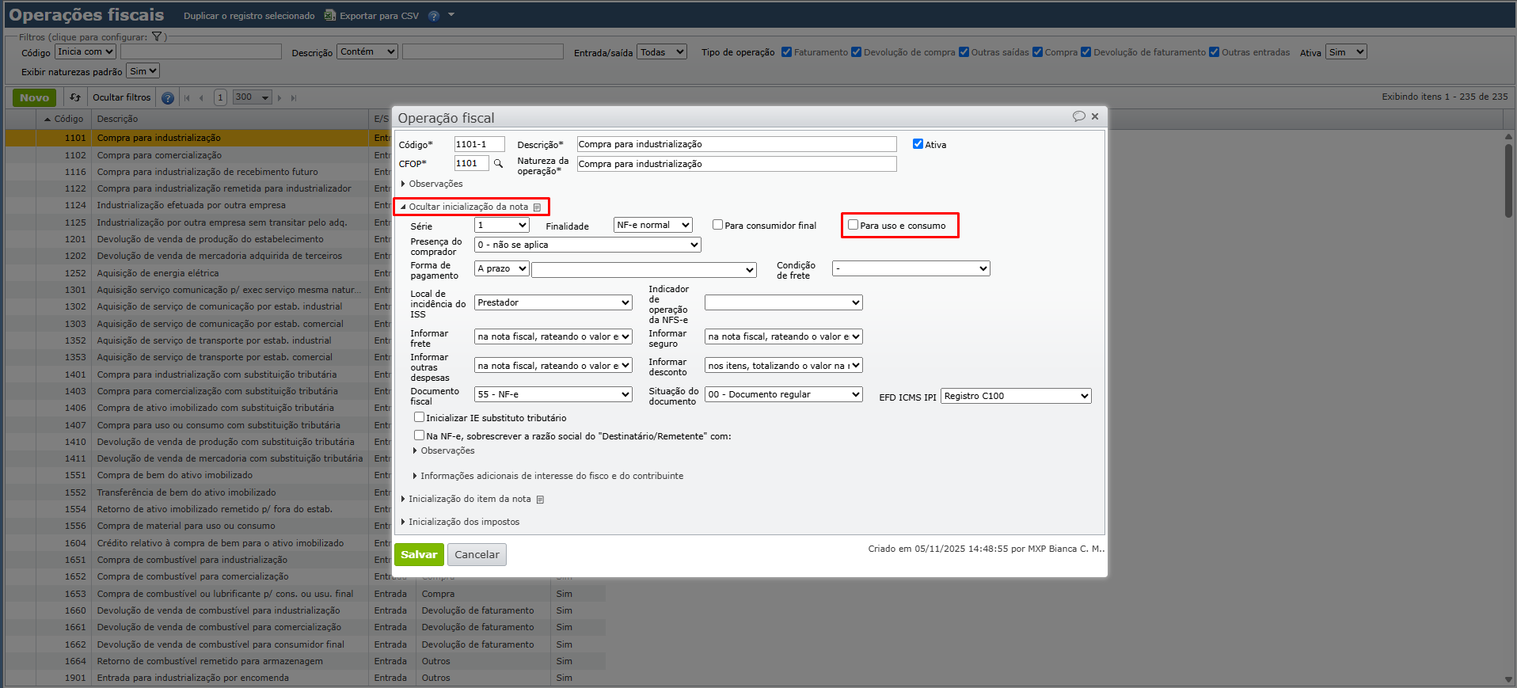Screen dimensions: 1517x688
Task: Toggle Inicializar IE substituto tributário checkbox
Action: click(x=419, y=417)
